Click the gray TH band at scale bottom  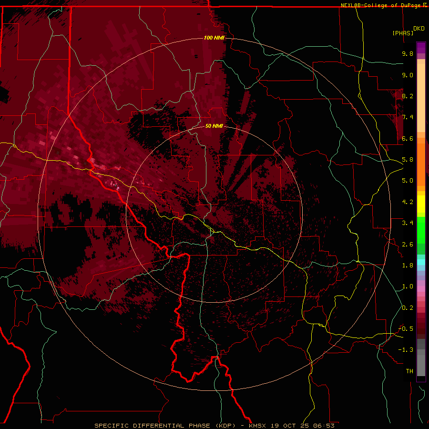coord(421,366)
